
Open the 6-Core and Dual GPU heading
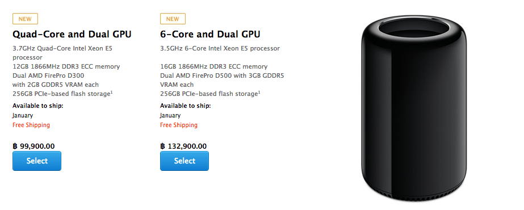(210, 34)
